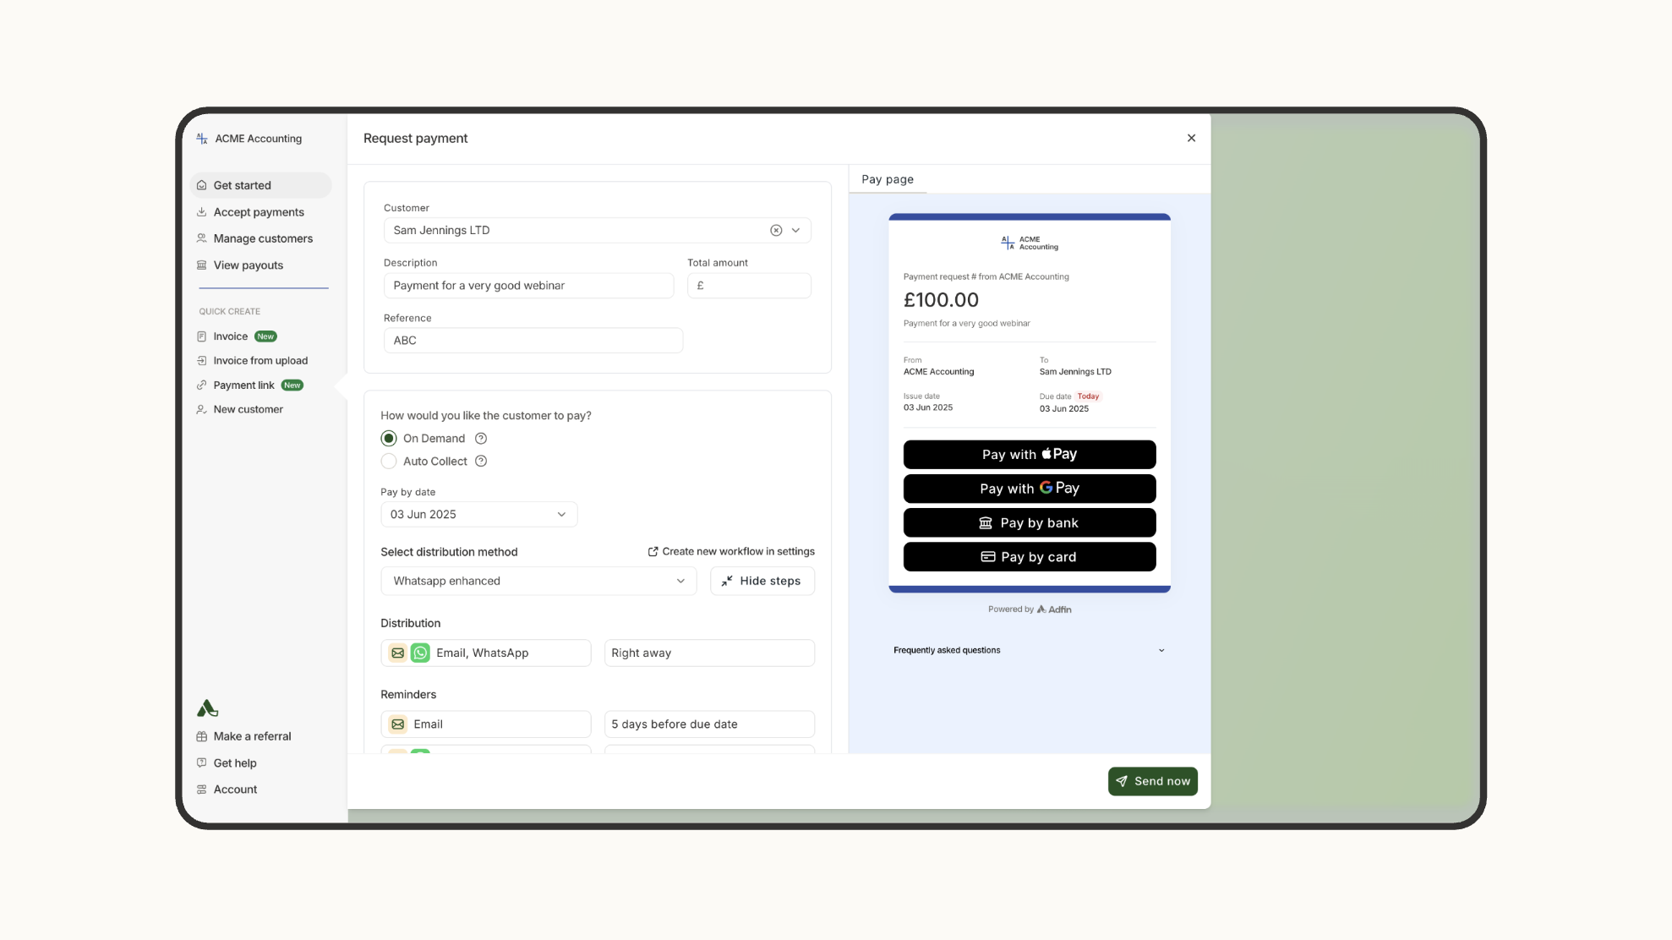Click the Send now button

coord(1152,781)
